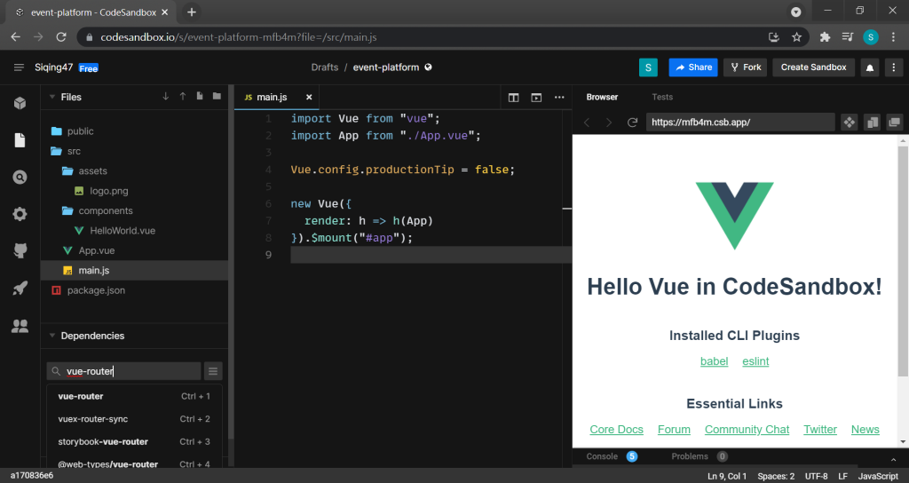Open the babel link in preview
909x483 pixels.
[714, 361]
